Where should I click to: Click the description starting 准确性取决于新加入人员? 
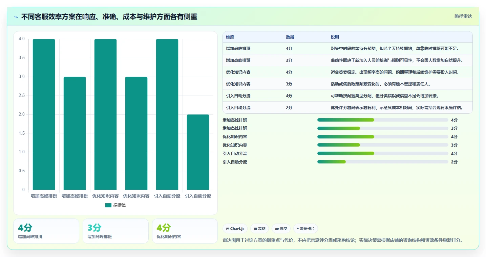pos(397,60)
